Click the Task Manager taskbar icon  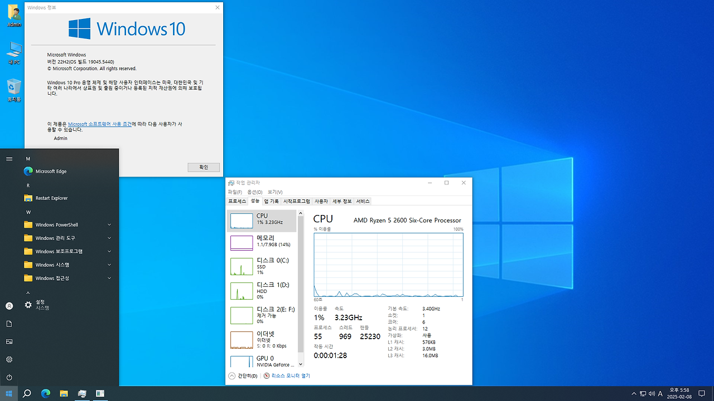82,393
